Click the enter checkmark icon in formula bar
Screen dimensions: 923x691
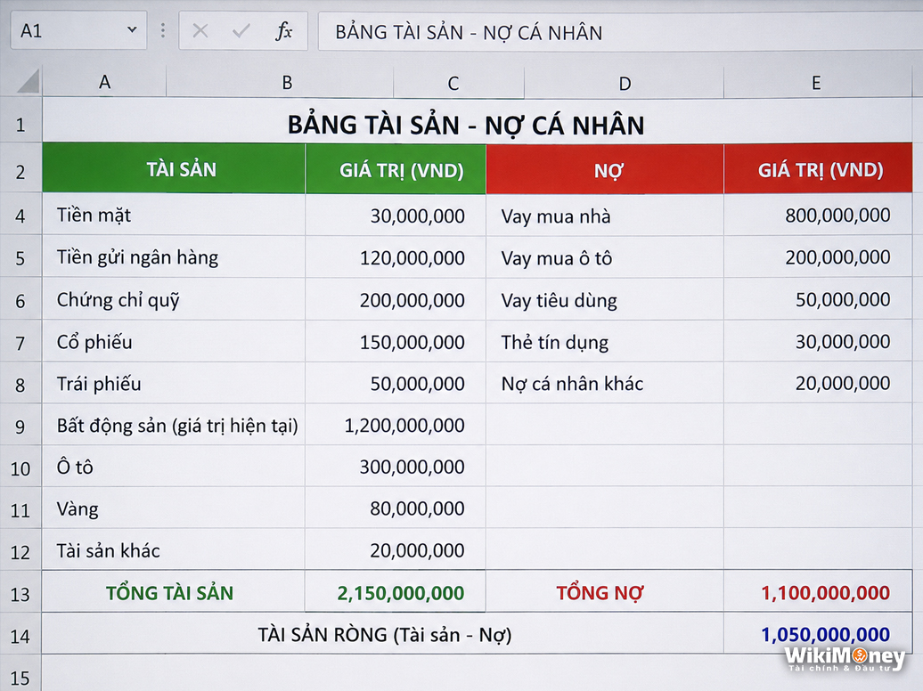(x=241, y=30)
